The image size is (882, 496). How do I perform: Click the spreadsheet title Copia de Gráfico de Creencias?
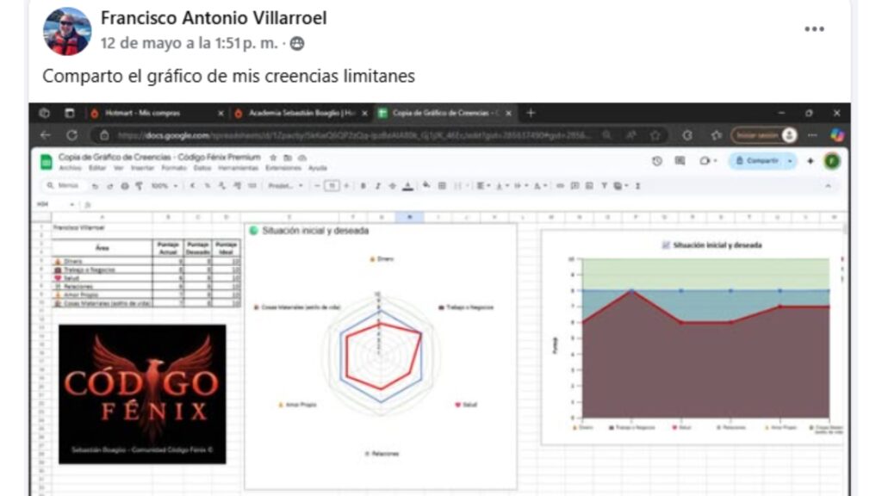(159, 157)
